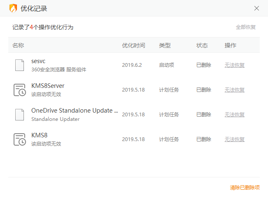Viewport: 268px width, 198px height.
Task: Click the 优化时间 column header
Action: [134, 45]
